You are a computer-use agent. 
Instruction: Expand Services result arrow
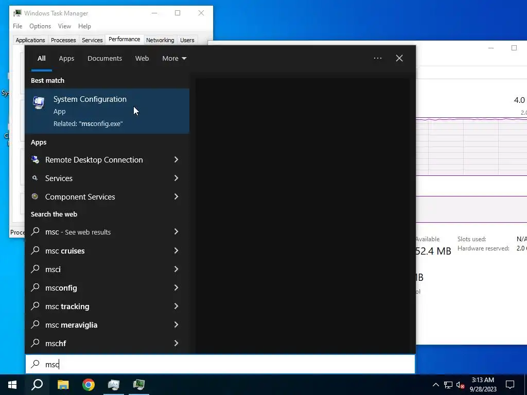pyautogui.click(x=176, y=178)
